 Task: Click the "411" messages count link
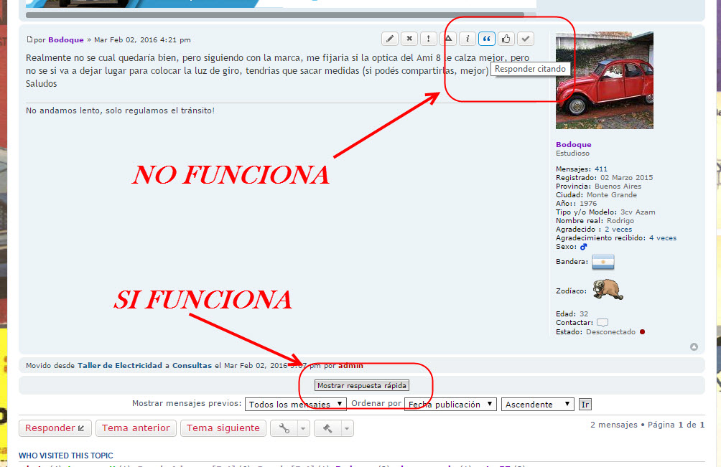pyautogui.click(x=600, y=169)
